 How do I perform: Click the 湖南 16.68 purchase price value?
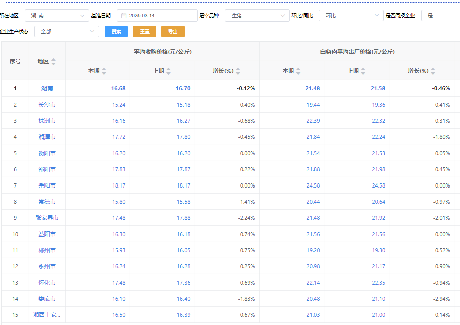click(118, 88)
